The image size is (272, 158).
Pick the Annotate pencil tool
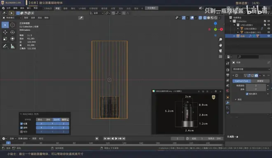tap(5, 46)
